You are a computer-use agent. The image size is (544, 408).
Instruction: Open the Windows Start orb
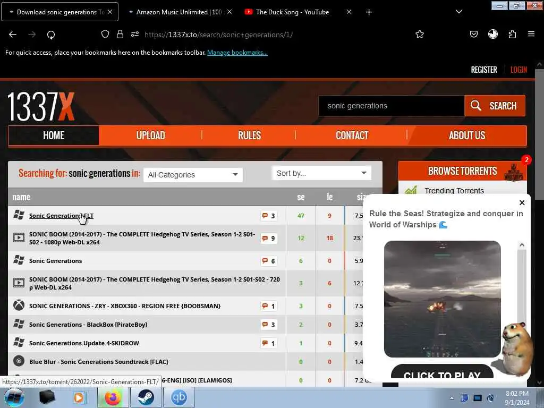[14, 397]
